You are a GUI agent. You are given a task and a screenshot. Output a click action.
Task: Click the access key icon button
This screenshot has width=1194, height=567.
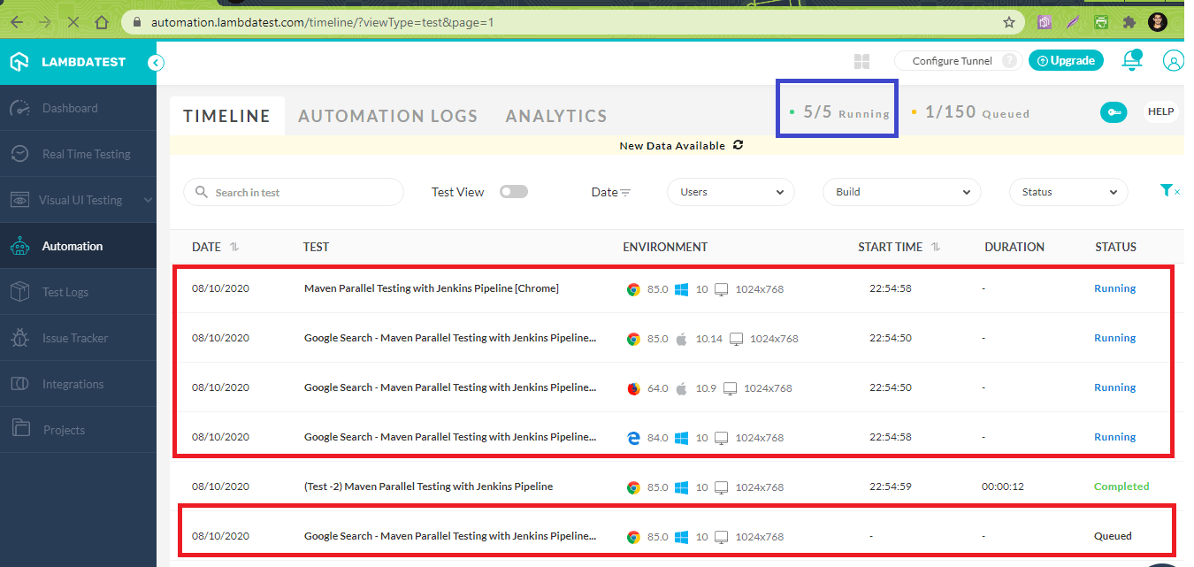pyautogui.click(x=1114, y=112)
